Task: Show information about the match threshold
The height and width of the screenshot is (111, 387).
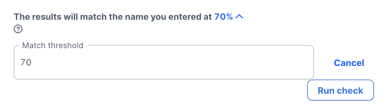Action: [x=18, y=29]
